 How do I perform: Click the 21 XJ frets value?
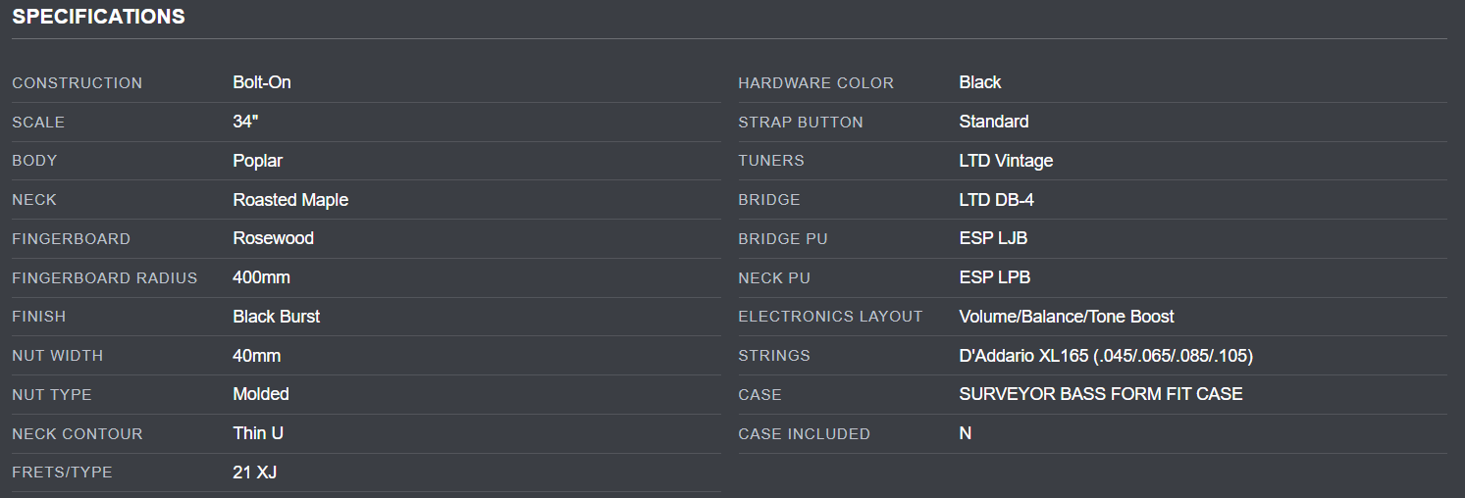tap(254, 473)
